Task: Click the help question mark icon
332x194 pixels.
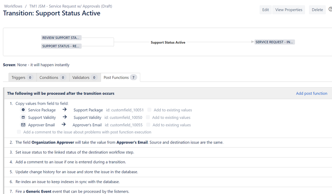Action: 330,10
